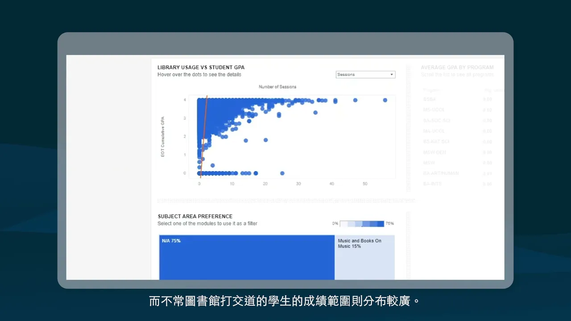Click the BA-ART/HUMAN program row
The height and width of the screenshot is (321, 571).
coord(457,173)
